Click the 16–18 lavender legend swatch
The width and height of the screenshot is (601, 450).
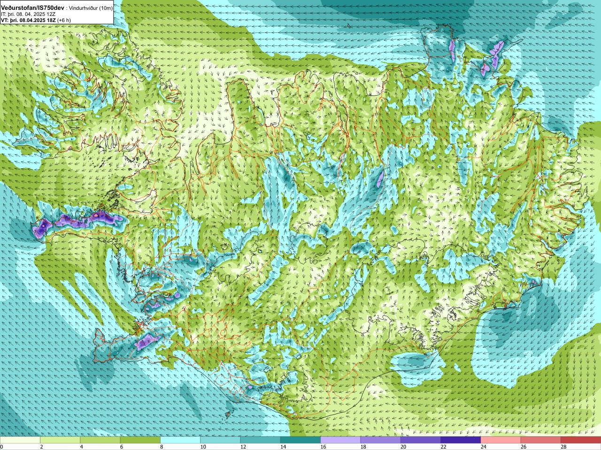[x=340, y=440]
